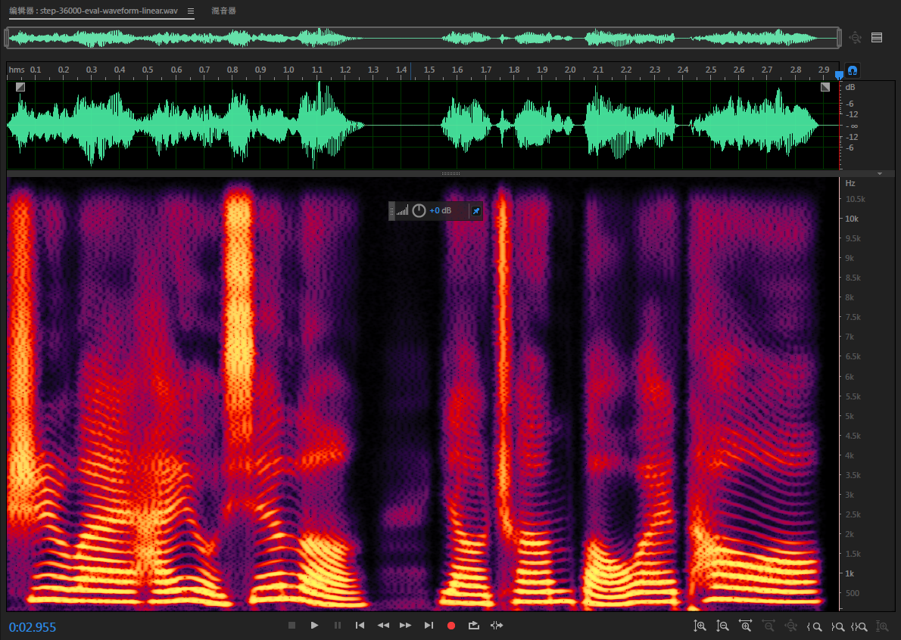The image size is (901, 640).
Task: Click the 2.0 second mark on ruler
Action: point(570,70)
